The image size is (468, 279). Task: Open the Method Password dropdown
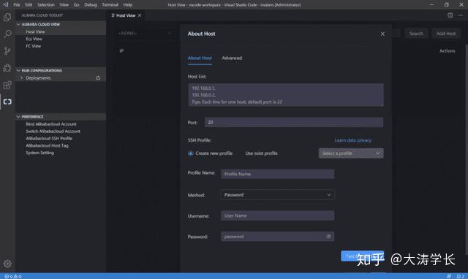(x=278, y=195)
